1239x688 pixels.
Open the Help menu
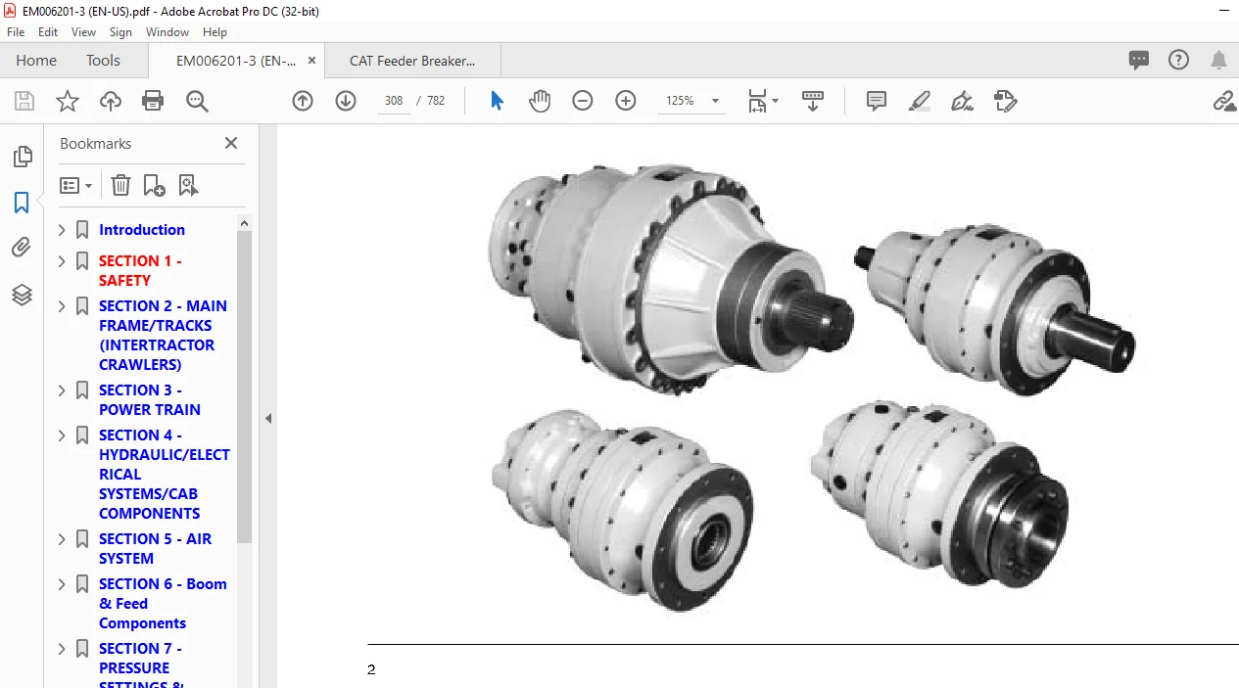214,32
